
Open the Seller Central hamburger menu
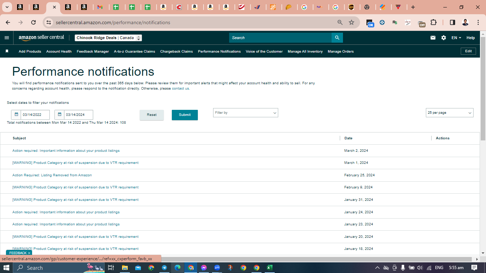(x=7, y=38)
